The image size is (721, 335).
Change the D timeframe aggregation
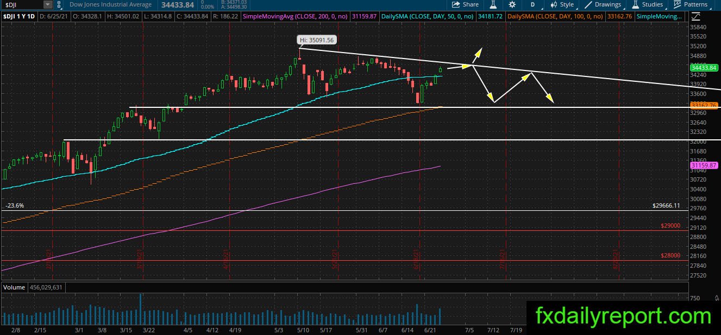[532, 4]
